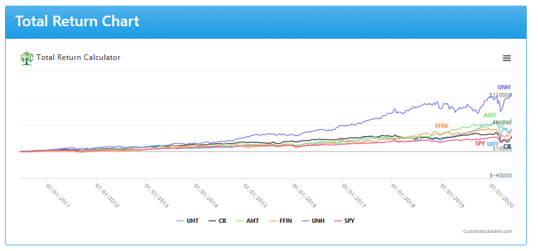Click the $60000 y-axis label
The width and height of the screenshot is (538, 251).
point(502,122)
